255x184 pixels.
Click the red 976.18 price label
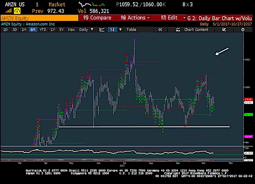(248, 100)
